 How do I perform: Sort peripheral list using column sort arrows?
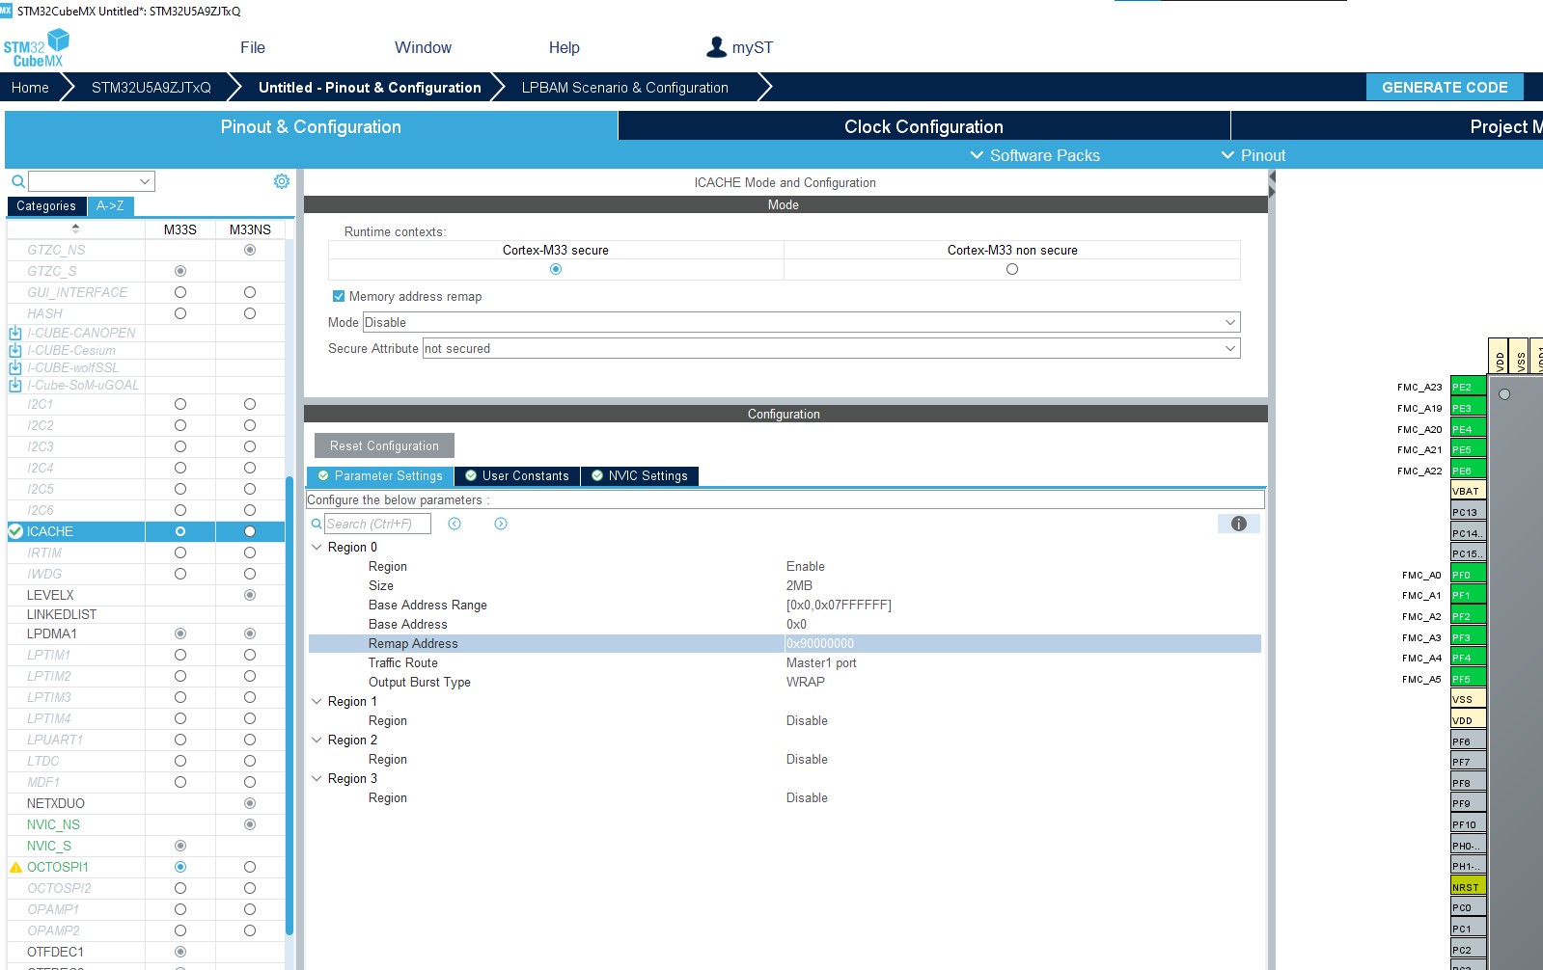75,229
